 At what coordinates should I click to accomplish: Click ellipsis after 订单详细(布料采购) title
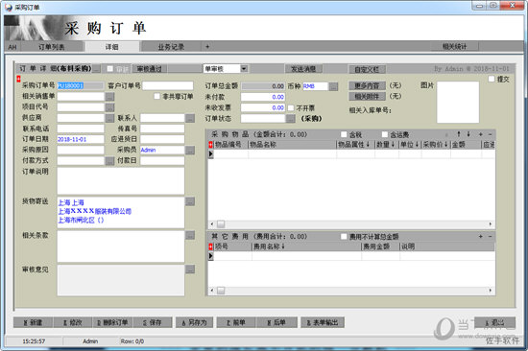[97, 69]
